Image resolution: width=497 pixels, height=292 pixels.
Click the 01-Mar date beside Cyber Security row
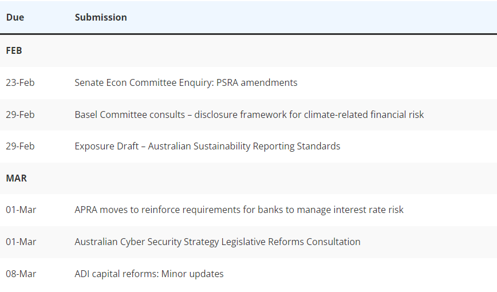point(21,242)
